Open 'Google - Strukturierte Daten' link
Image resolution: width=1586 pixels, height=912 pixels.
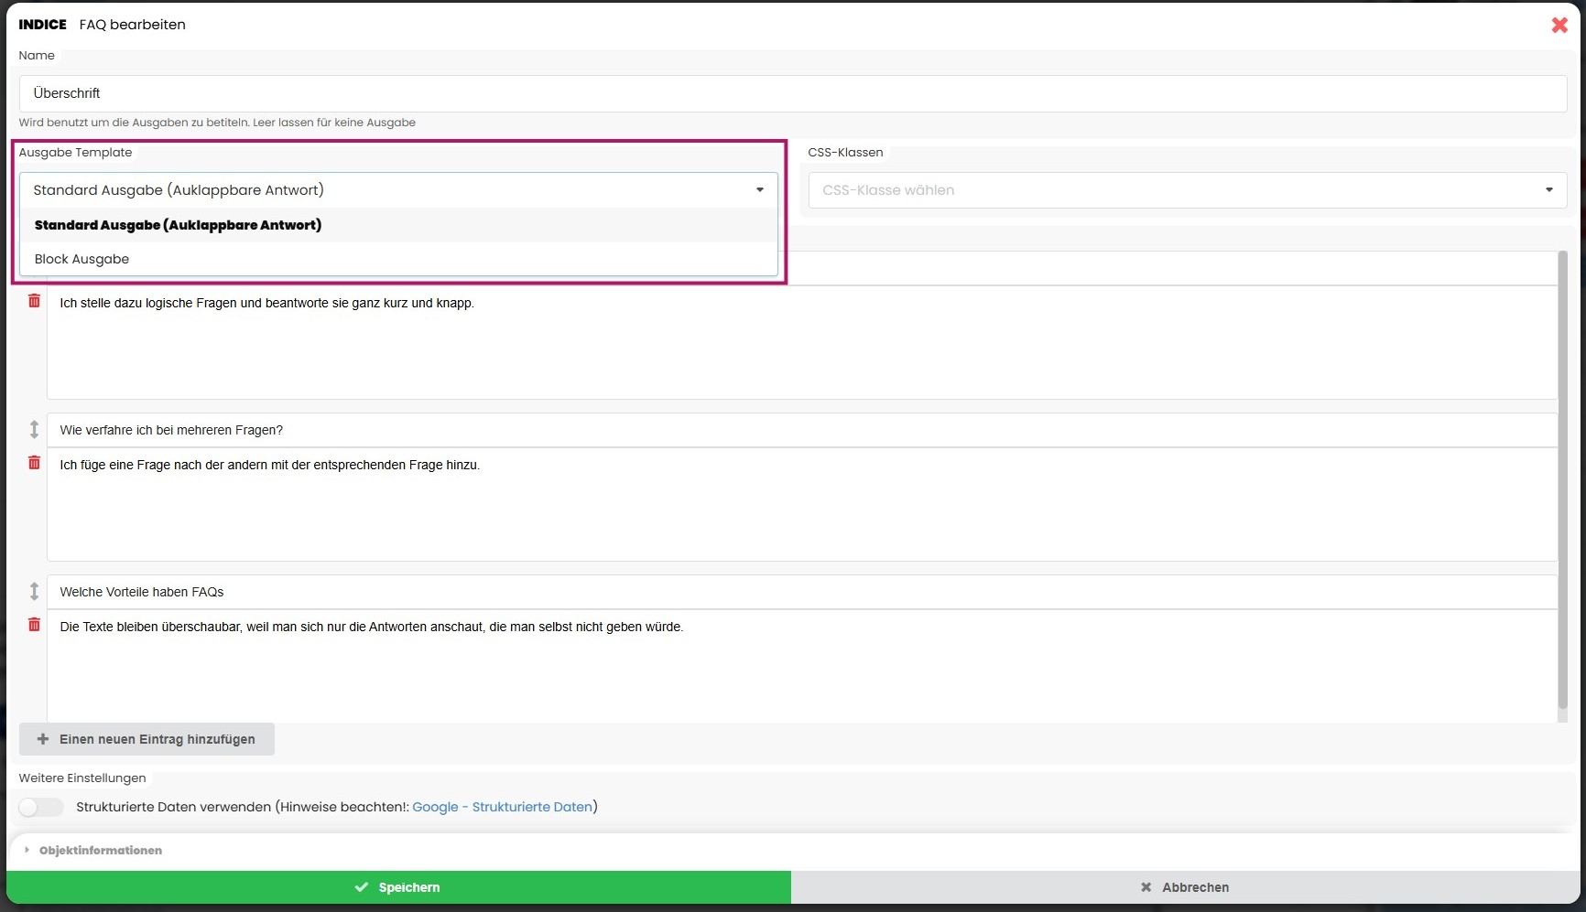tap(502, 807)
